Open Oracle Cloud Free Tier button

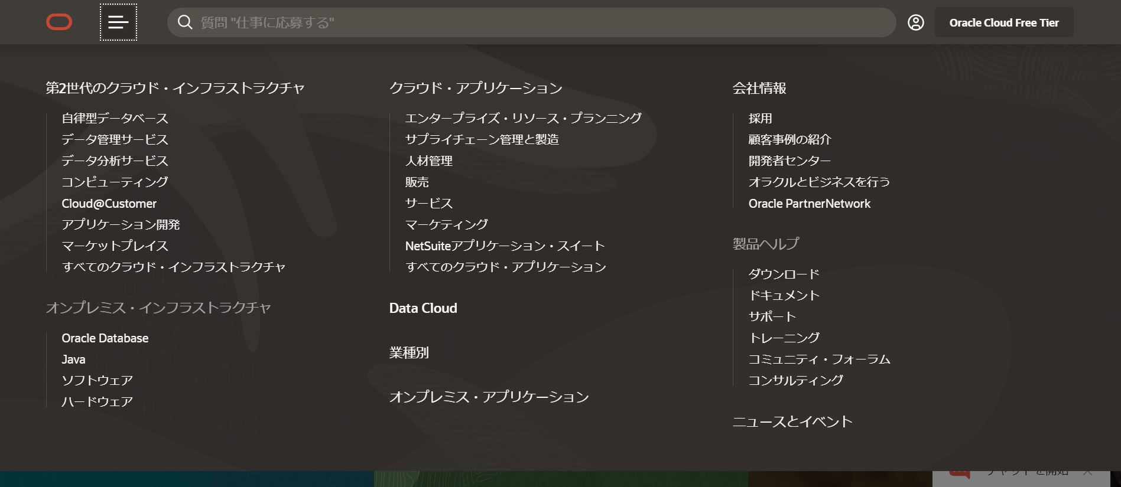(1004, 22)
